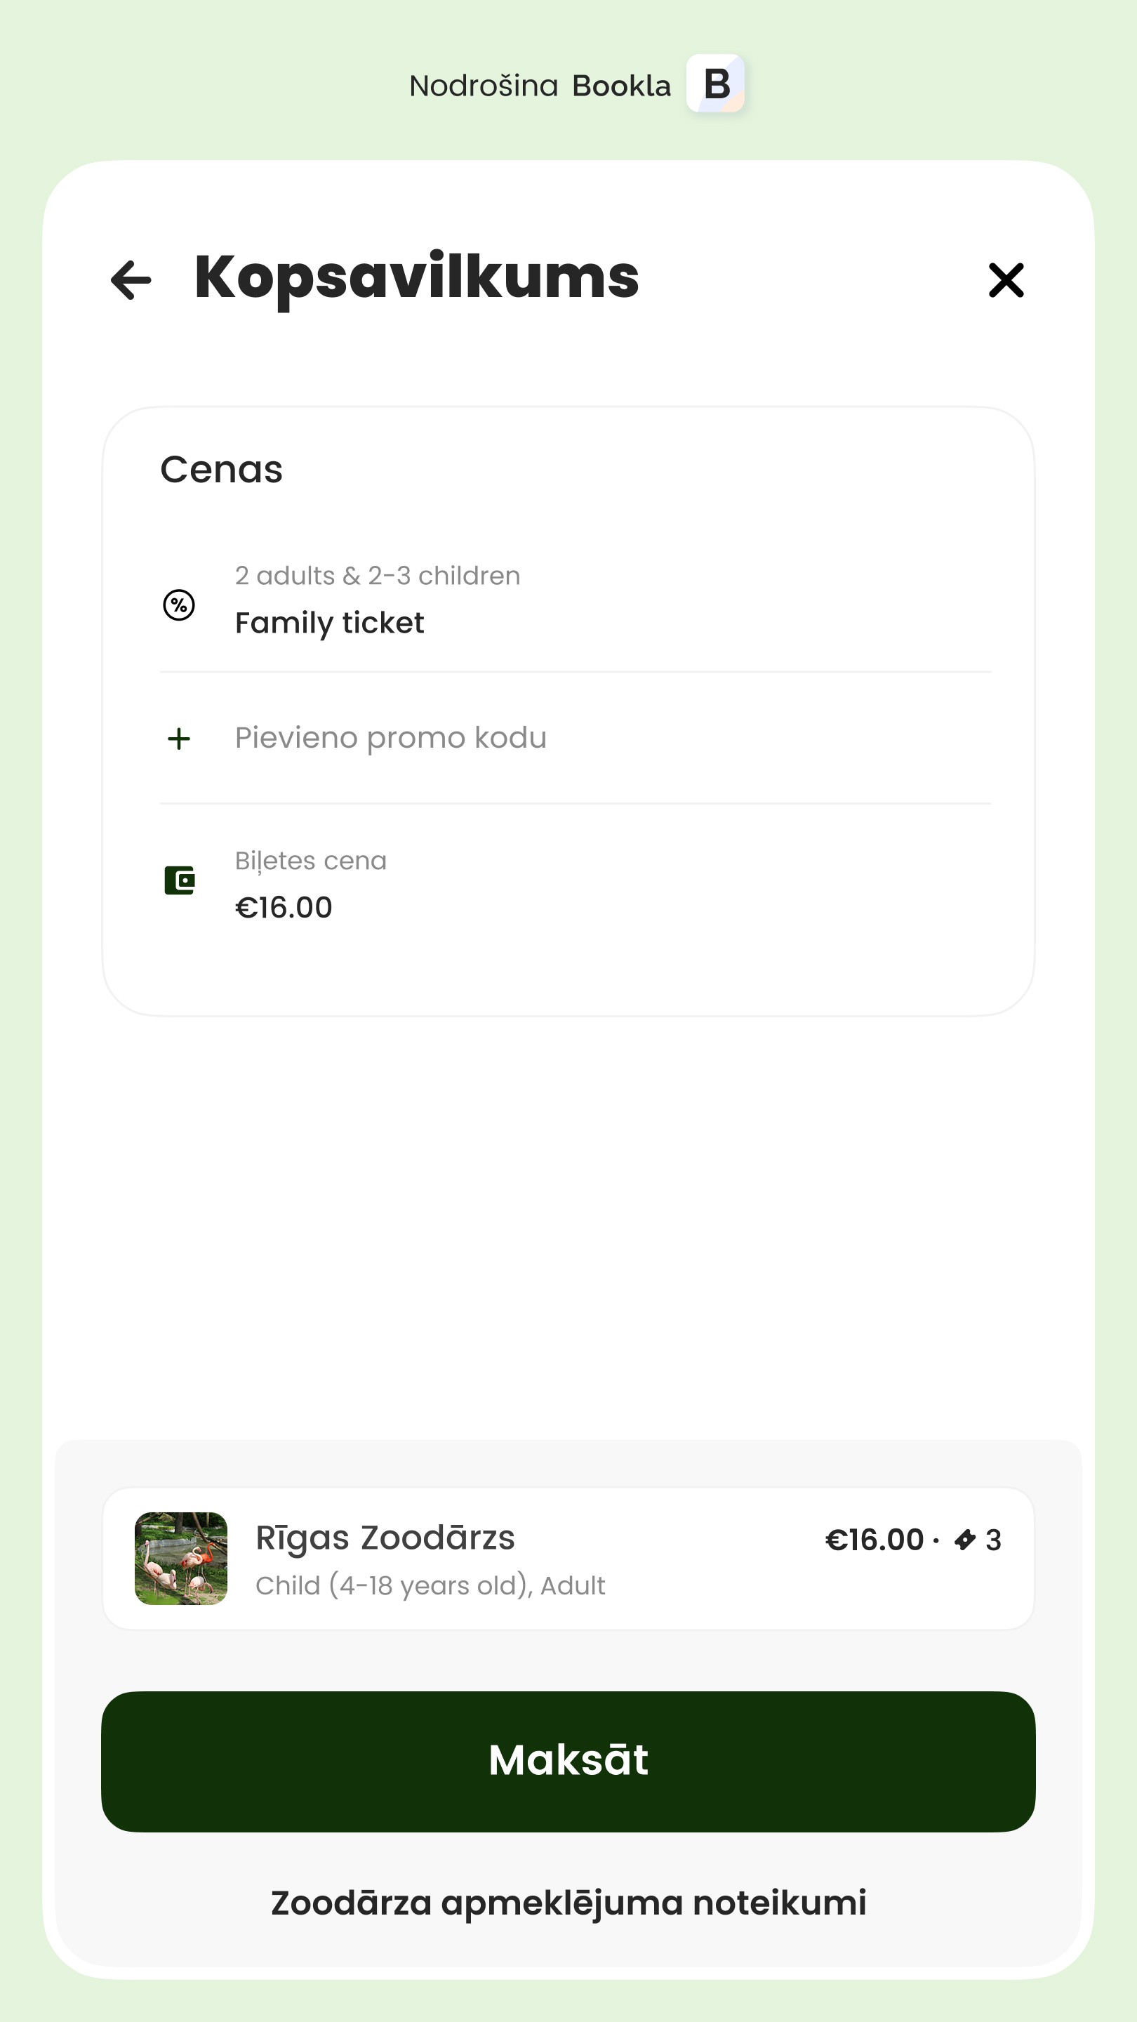1137x2022 pixels.
Task: Open the Rīgas Zoodārzs flamingo thumbnail
Action: point(181,1558)
